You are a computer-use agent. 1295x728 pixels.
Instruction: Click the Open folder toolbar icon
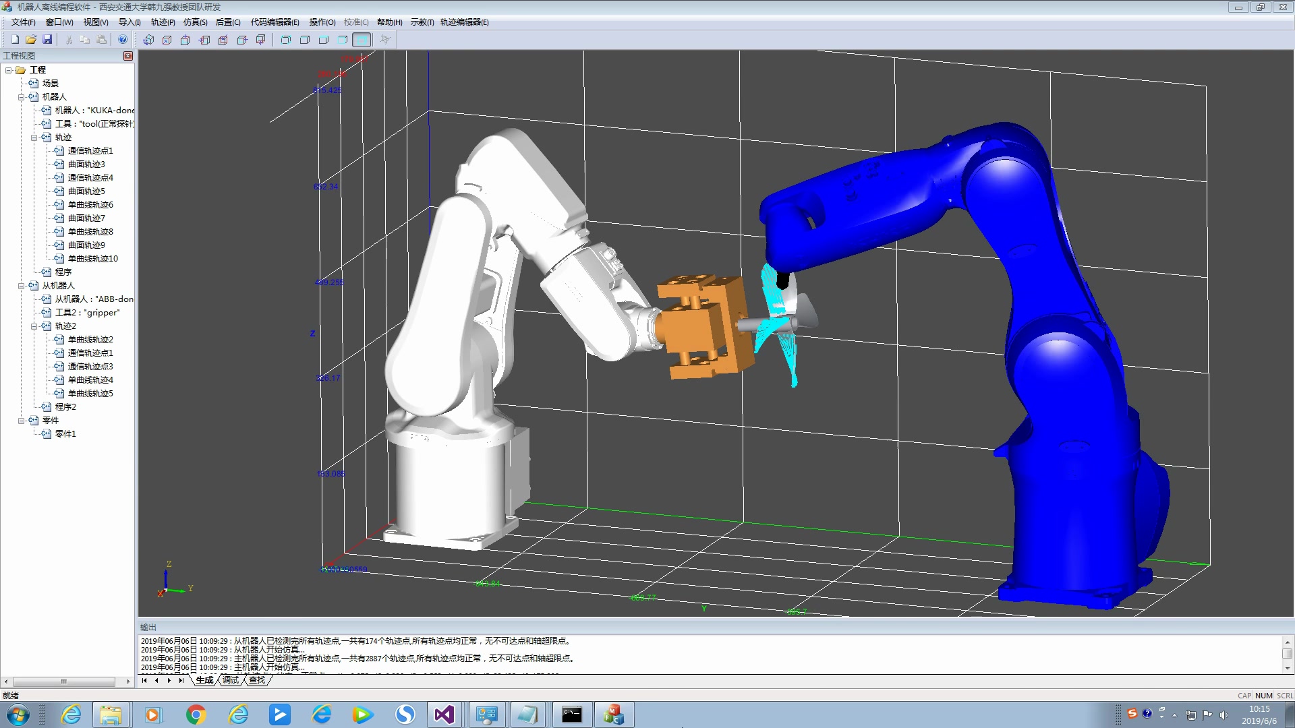(x=31, y=40)
